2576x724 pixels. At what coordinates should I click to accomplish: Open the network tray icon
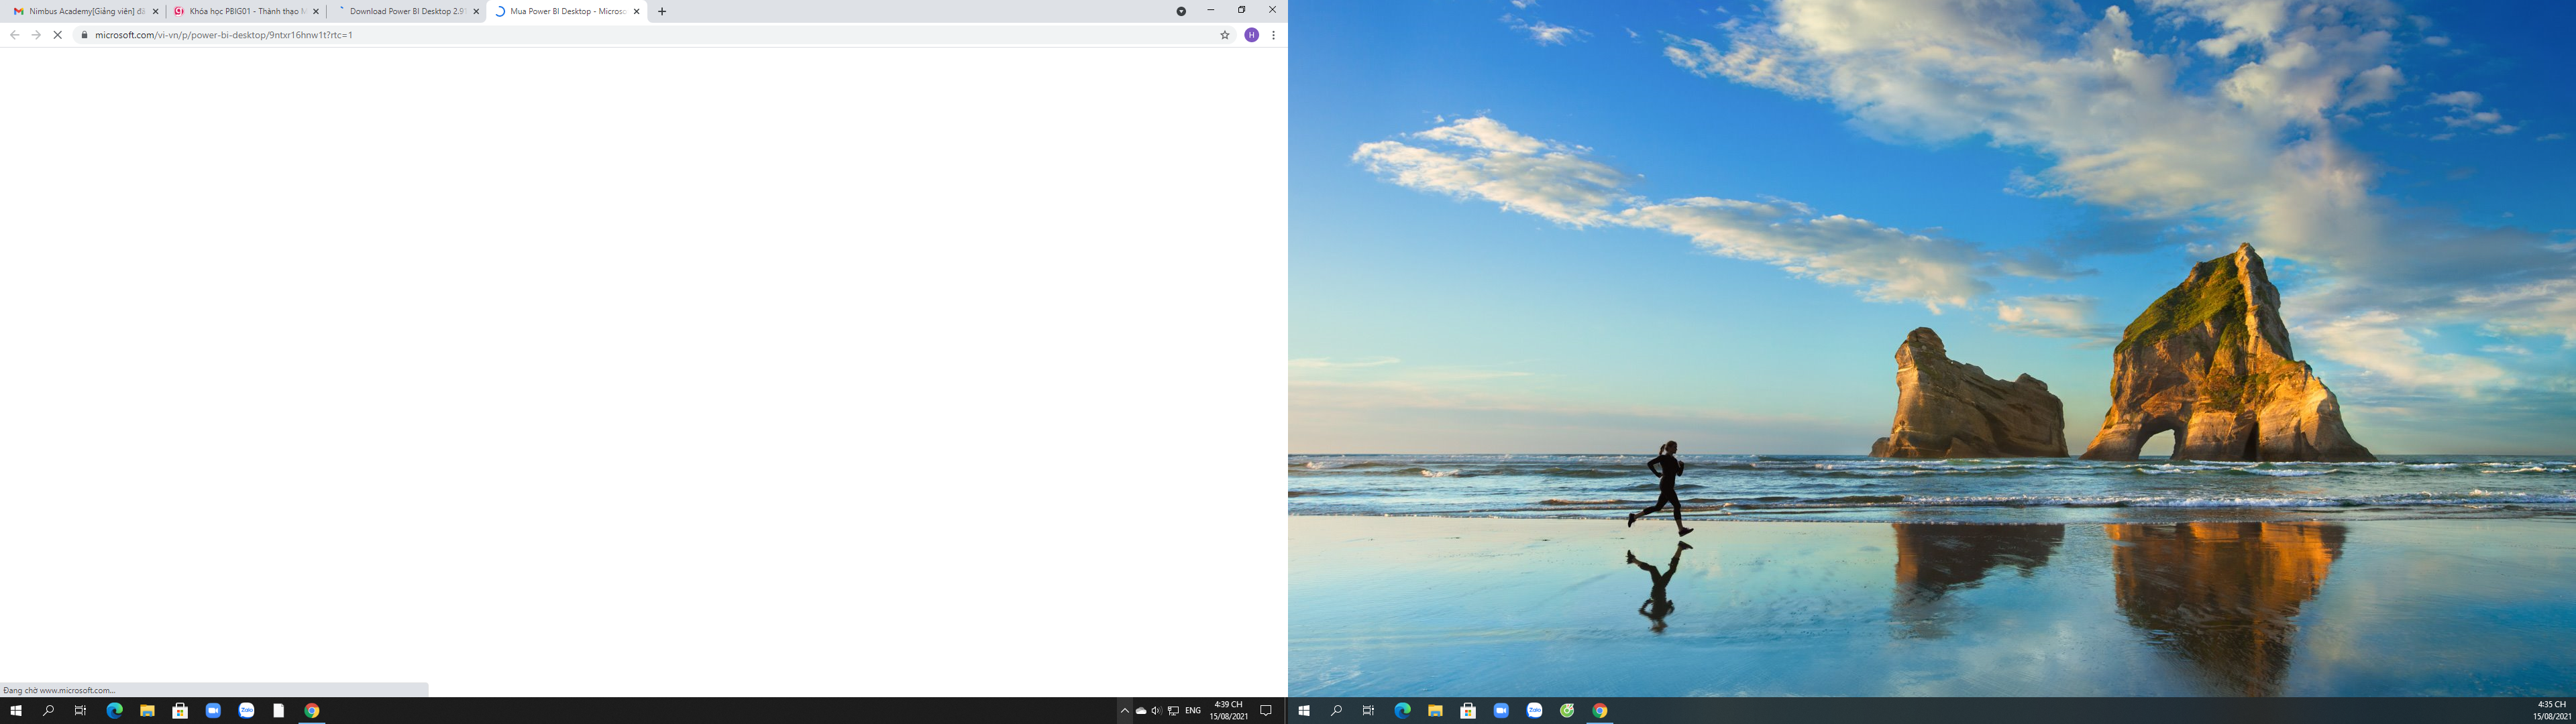1173,711
